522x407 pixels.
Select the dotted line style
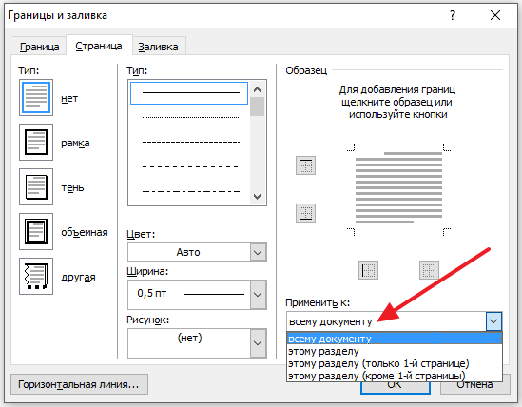click(190, 117)
